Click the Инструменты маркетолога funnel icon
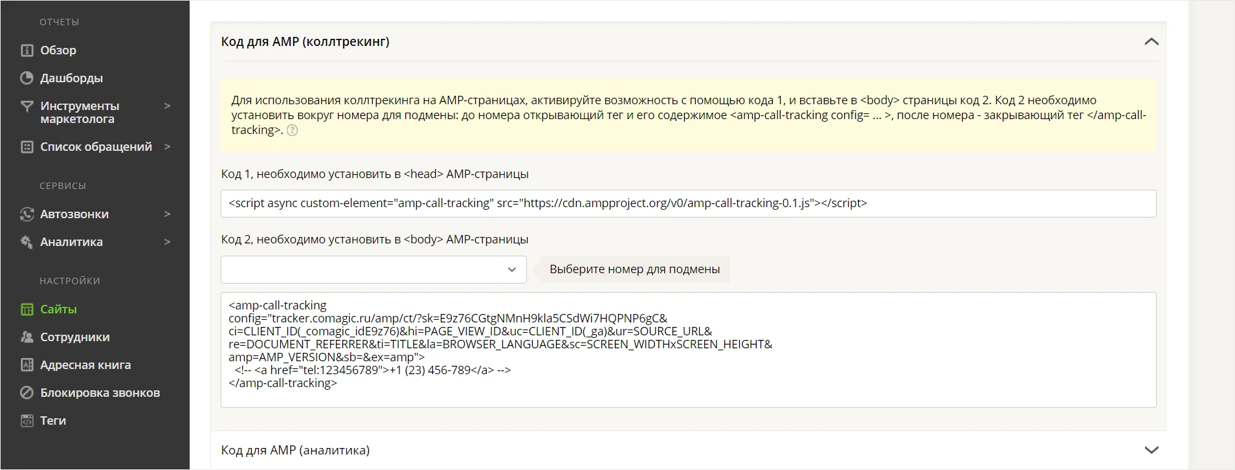Viewport: 1235px width, 470px height. click(27, 106)
